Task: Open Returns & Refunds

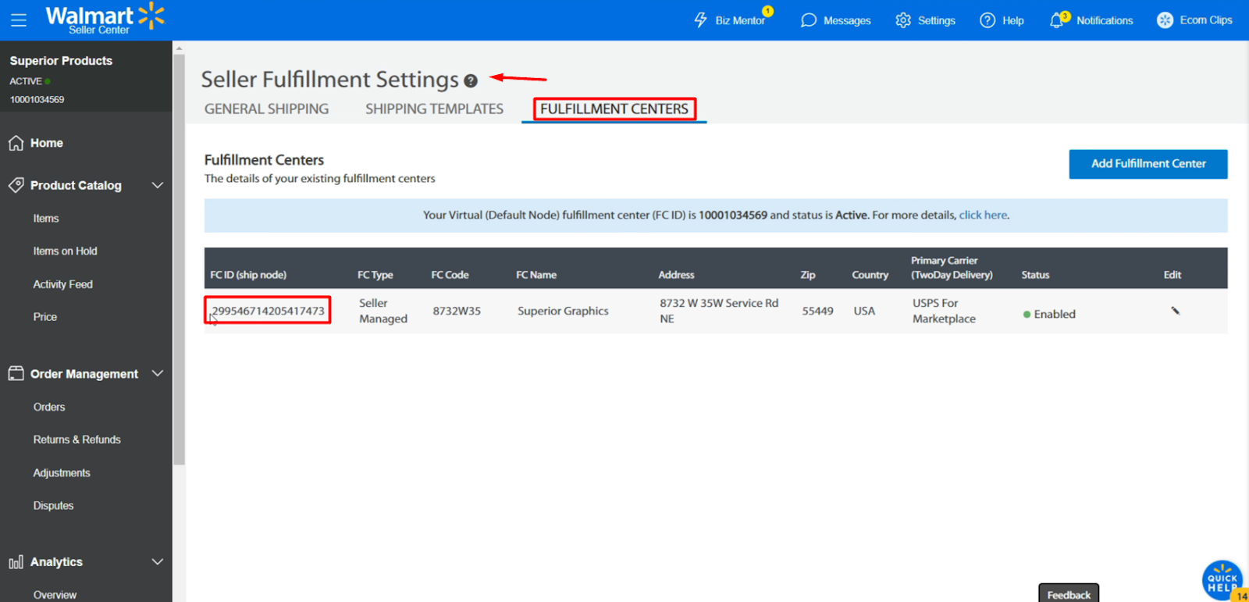Action: [x=77, y=440]
